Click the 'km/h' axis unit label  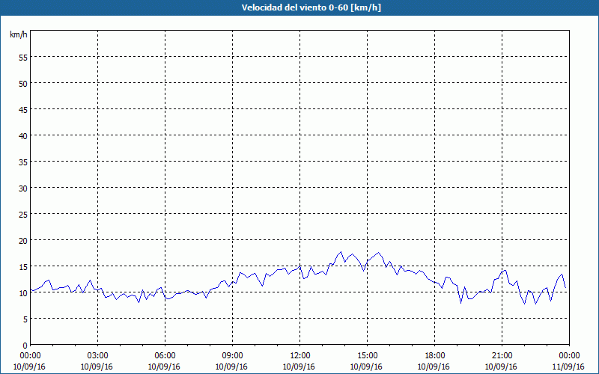coord(19,34)
